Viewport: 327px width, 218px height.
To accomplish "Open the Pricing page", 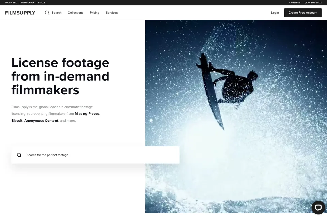I will [x=94, y=13].
